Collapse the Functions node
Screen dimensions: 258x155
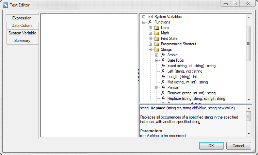tap(144, 22)
